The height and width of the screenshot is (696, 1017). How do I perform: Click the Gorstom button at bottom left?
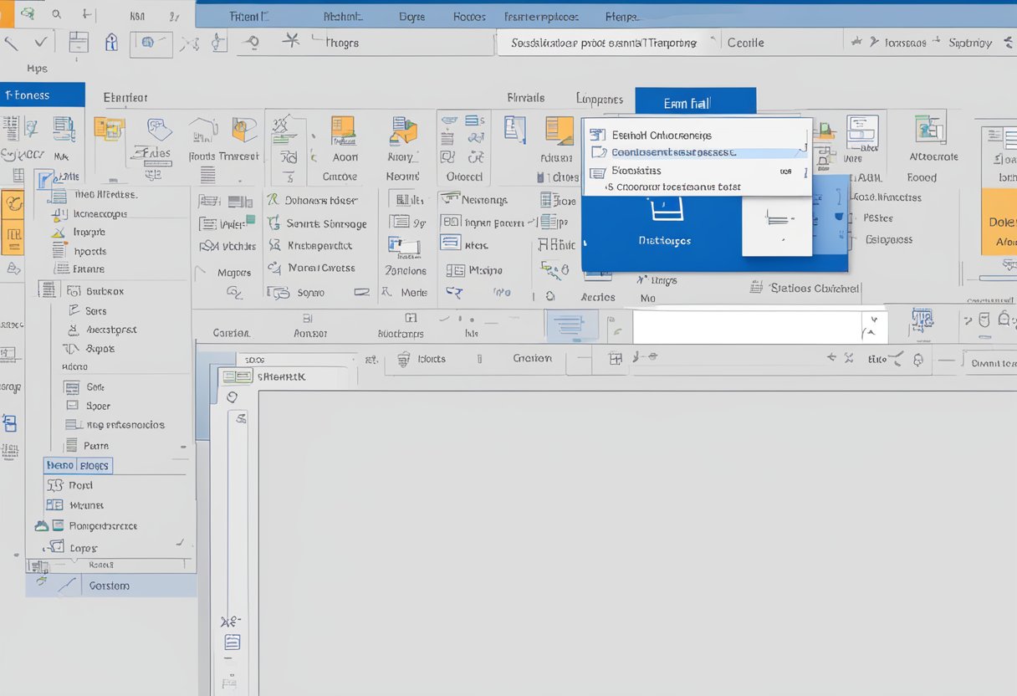(110, 585)
